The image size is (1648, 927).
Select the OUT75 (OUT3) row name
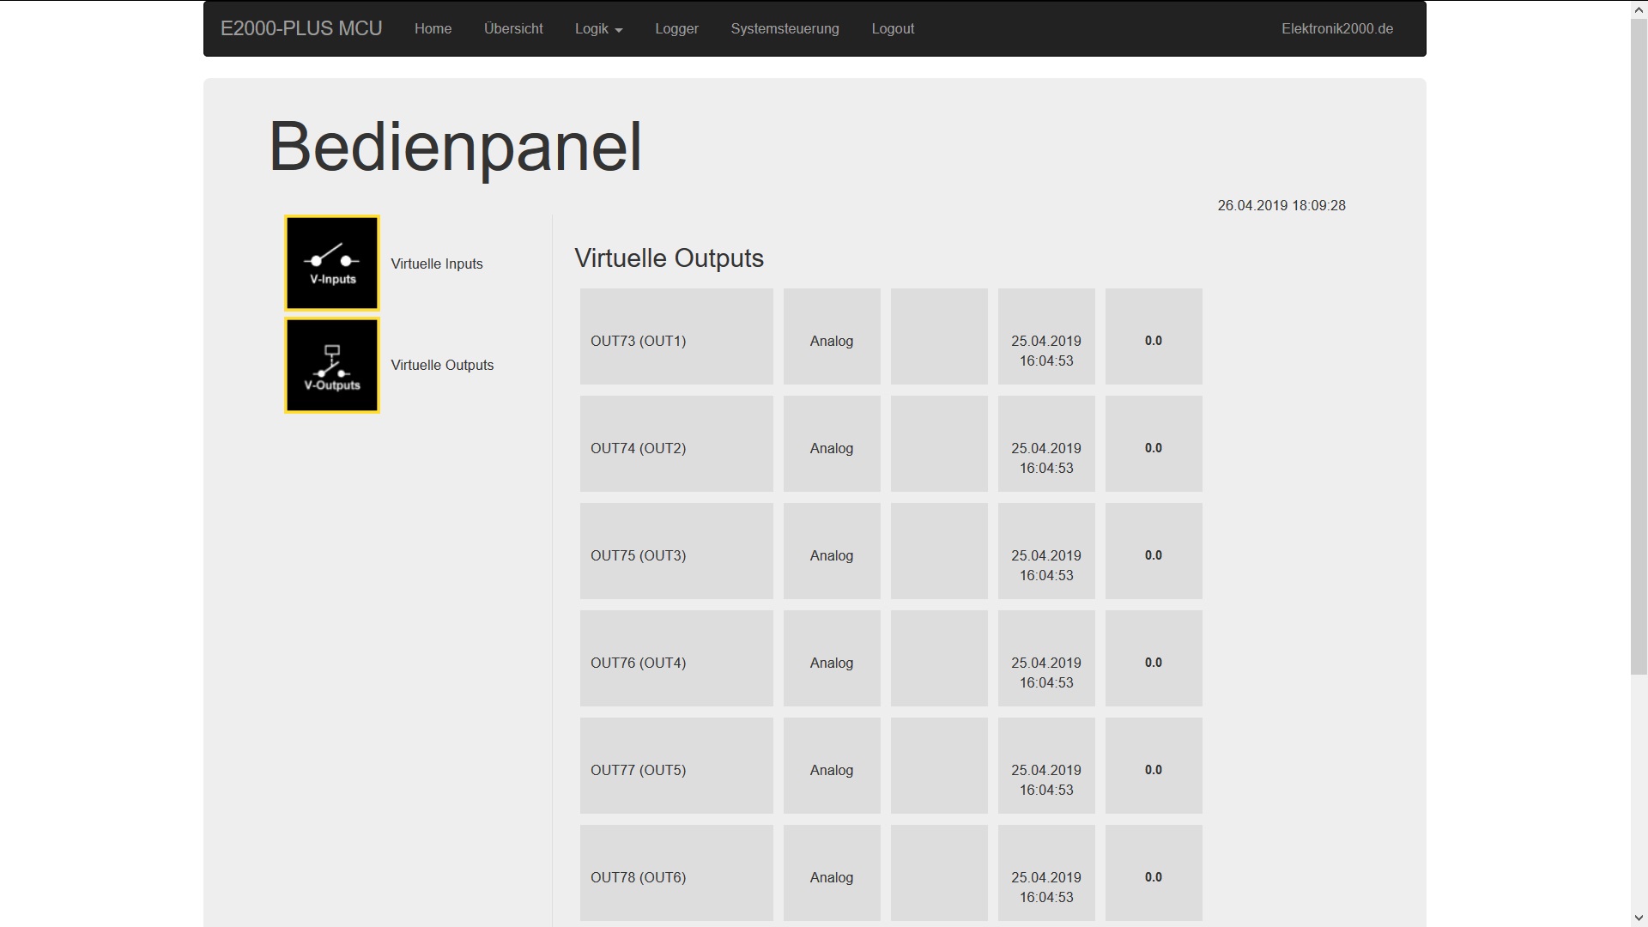(x=639, y=555)
